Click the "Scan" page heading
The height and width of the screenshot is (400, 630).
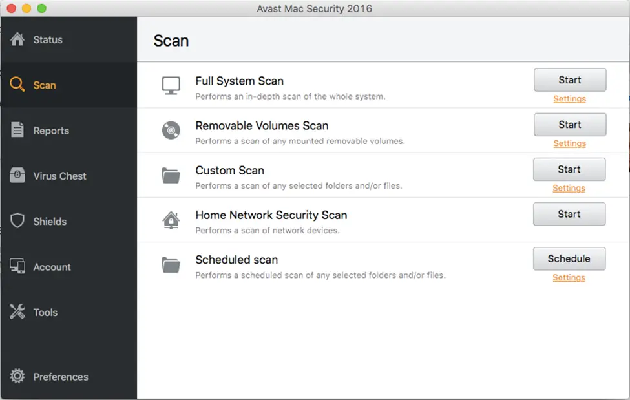[171, 41]
